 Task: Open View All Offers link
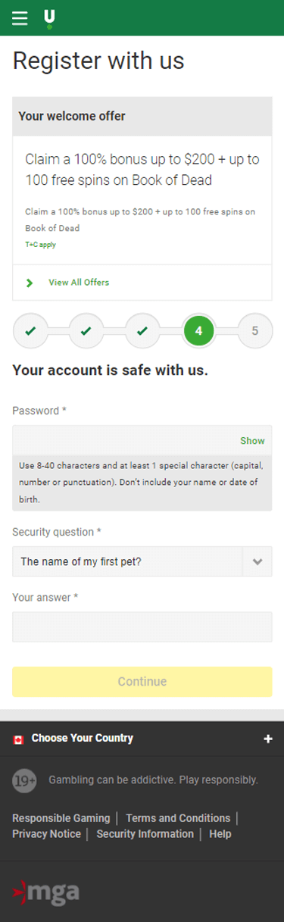[x=79, y=283]
